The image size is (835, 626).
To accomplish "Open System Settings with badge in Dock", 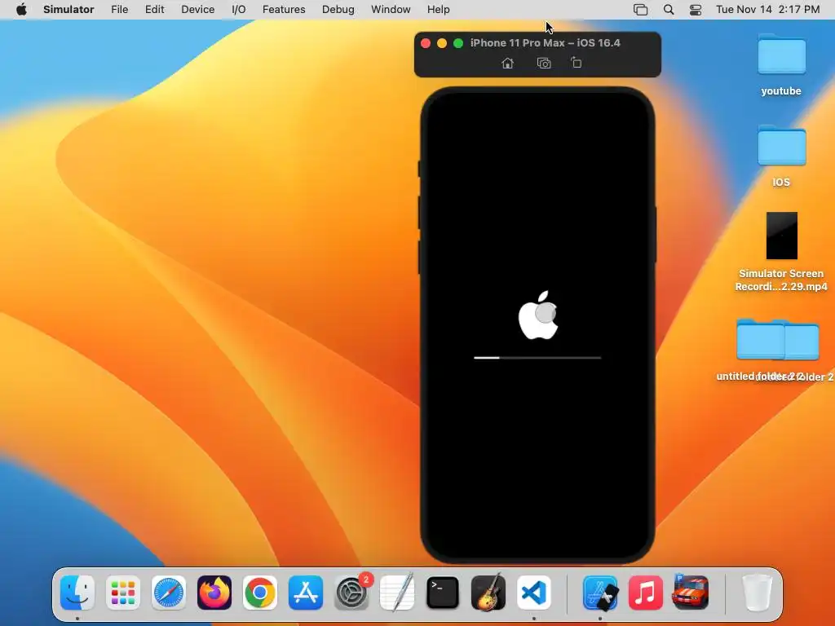I will [x=352, y=593].
